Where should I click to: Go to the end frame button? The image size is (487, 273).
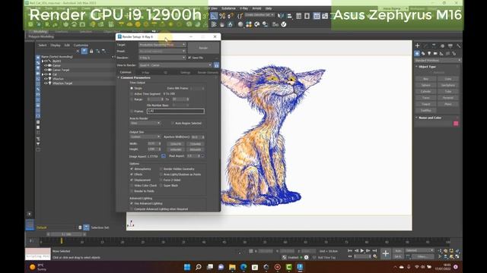coord(374,251)
